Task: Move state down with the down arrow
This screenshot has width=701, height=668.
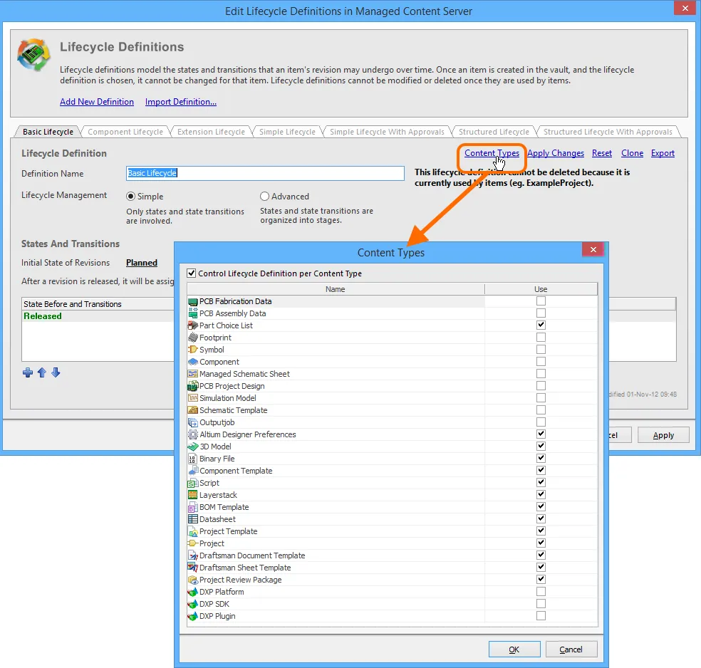Action: (x=56, y=372)
